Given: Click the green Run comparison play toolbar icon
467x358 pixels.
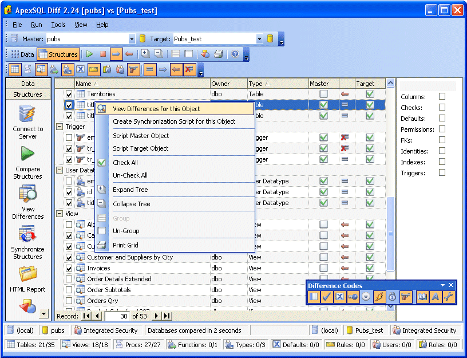Looking at the screenshot, I should tap(89, 54).
